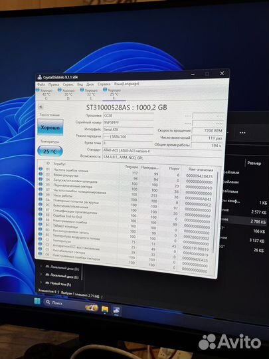Viewport: 269px width, 359px height.
Task: Open File Explorer from the taskbar
Action: point(105,309)
